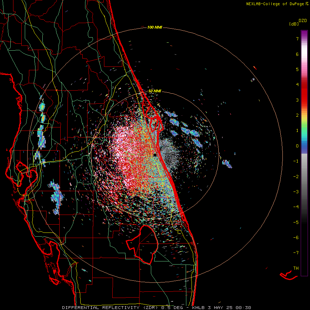Click the 1 value on the color scale
Image resolution: width=310 pixels, height=310 pixels.
(297, 131)
